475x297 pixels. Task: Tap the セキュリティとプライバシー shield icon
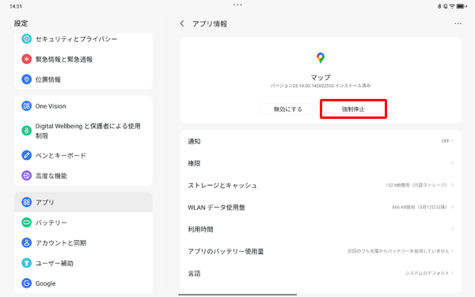coord(27,39)
